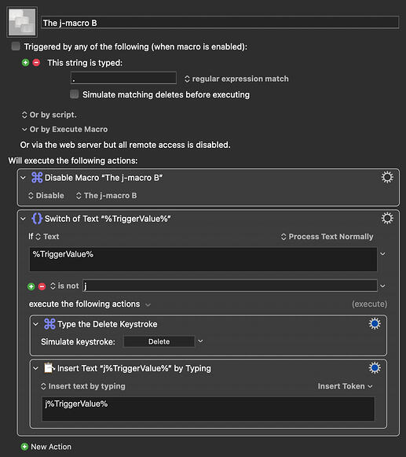
Task: Remove the typed string trigger
Action: 36,63
